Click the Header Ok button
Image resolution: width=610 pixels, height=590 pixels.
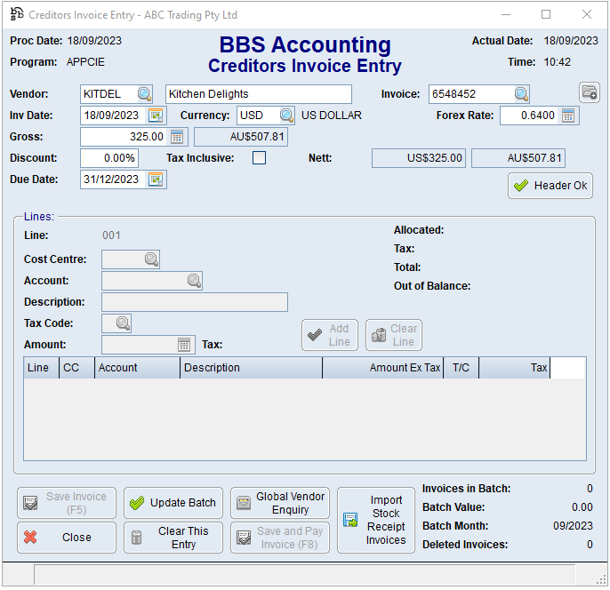(550, 186)
